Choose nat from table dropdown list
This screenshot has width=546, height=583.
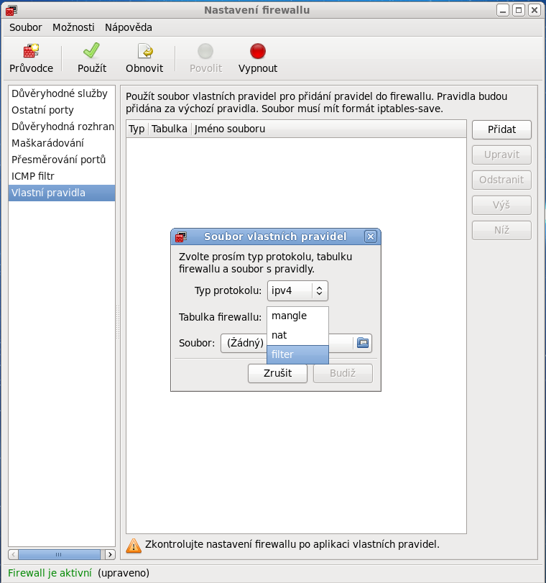click(297, 336)
